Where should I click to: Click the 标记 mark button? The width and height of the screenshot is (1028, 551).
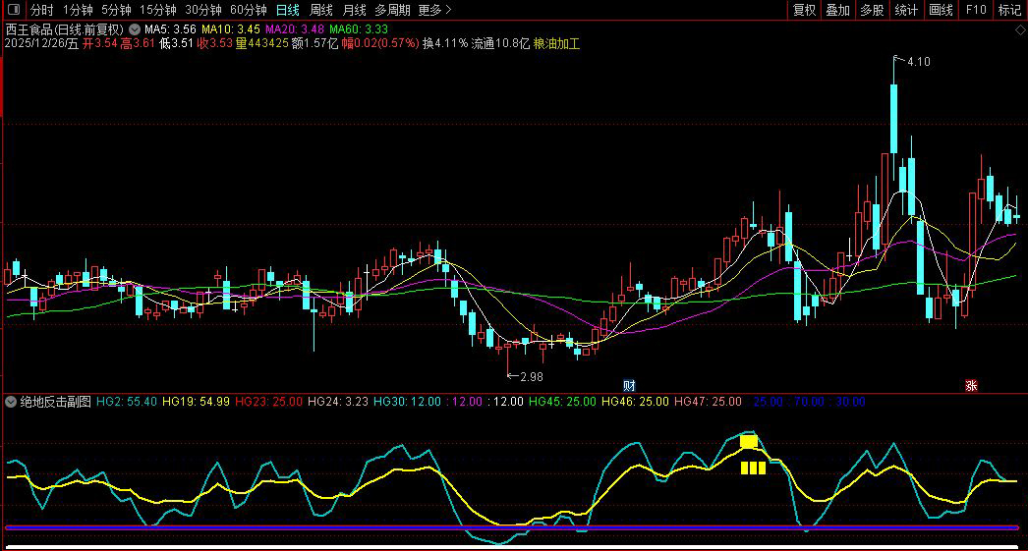point(1009,10)
